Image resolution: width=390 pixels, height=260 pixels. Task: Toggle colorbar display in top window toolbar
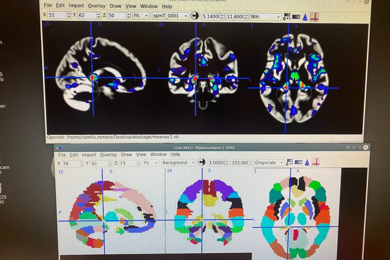tap(296, 17)
